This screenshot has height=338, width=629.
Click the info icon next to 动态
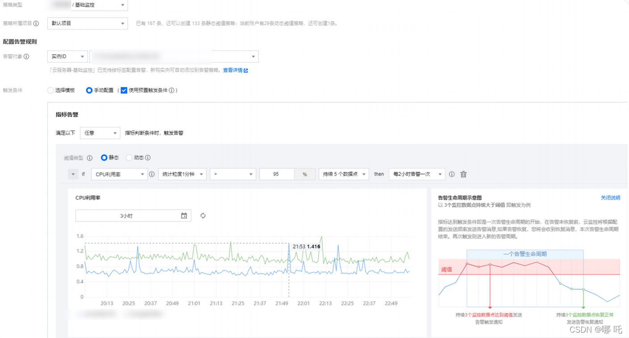(x=148, y=158)
